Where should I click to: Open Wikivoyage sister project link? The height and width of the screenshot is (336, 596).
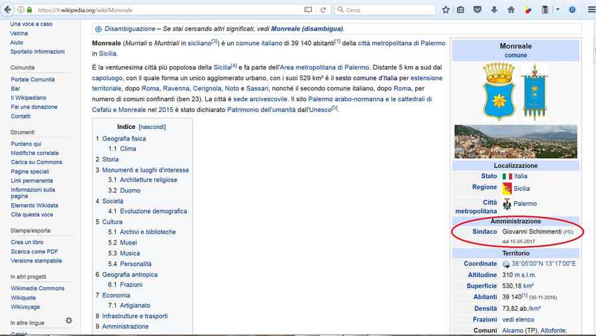(x=25, y=307)
